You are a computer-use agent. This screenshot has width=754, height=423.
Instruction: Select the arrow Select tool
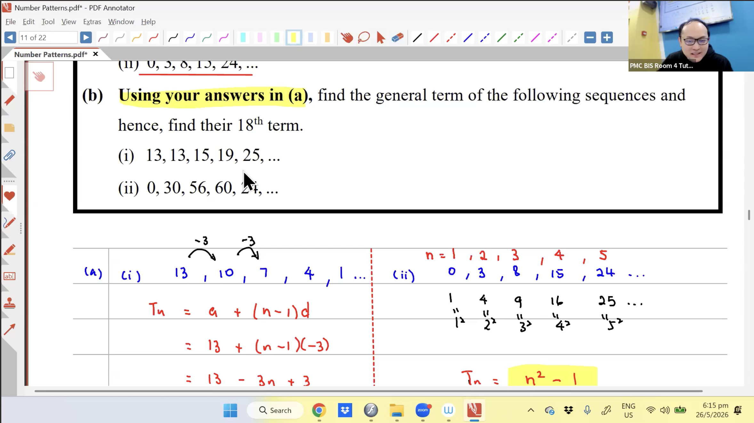pos(381,38)
